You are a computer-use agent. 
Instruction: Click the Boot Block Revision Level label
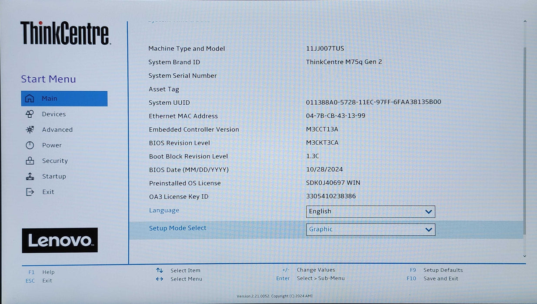(188, 156)
